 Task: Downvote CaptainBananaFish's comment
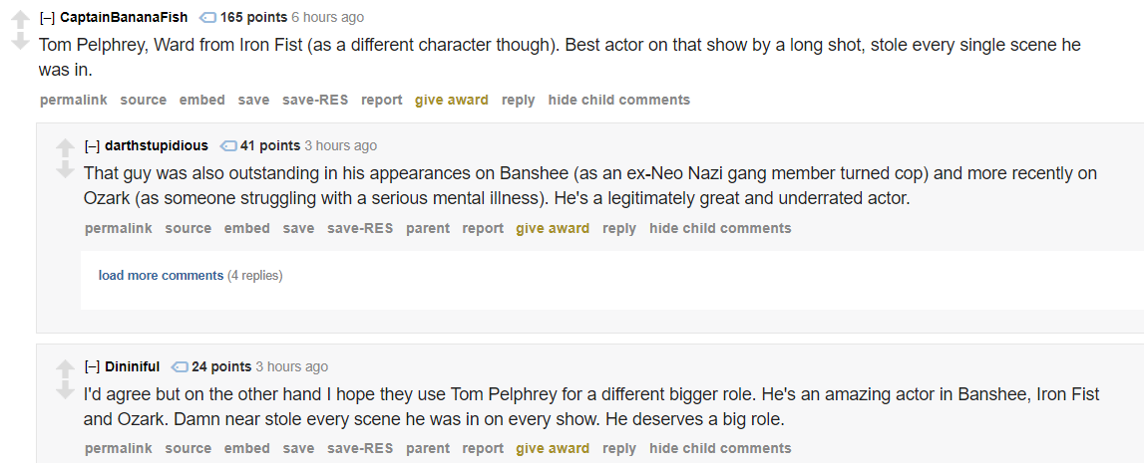tap(20, 41)
